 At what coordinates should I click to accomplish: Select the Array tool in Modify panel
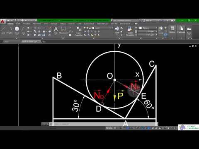point(44,35)
